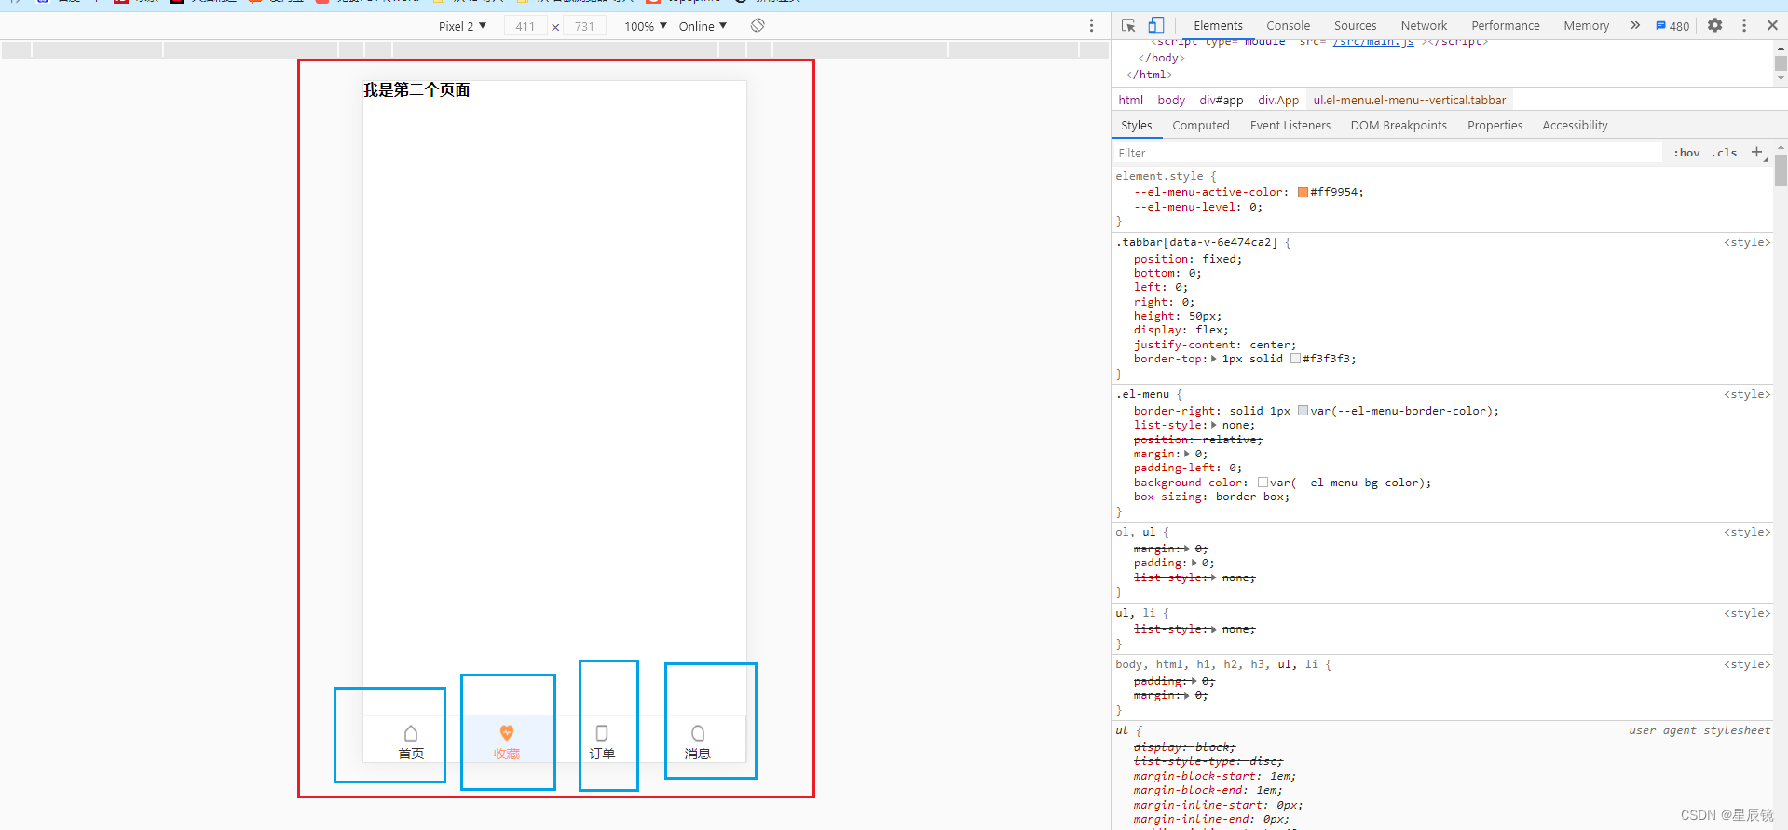Image resolution: width=1788 pixels, height=830 pixels.
Task: Click the div#app breadcrumb node
Action: (1221, 101)
